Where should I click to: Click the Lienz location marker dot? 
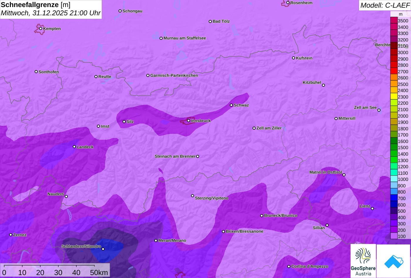(x=373, y=209)
